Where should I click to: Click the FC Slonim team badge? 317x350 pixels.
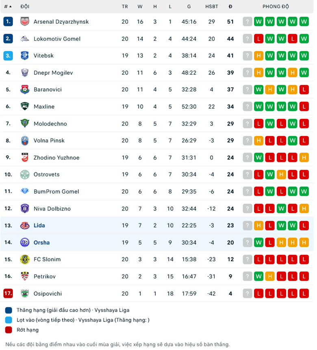pyautogui.click(x=25, y=259)
